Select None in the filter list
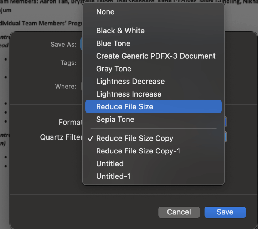 105,12
